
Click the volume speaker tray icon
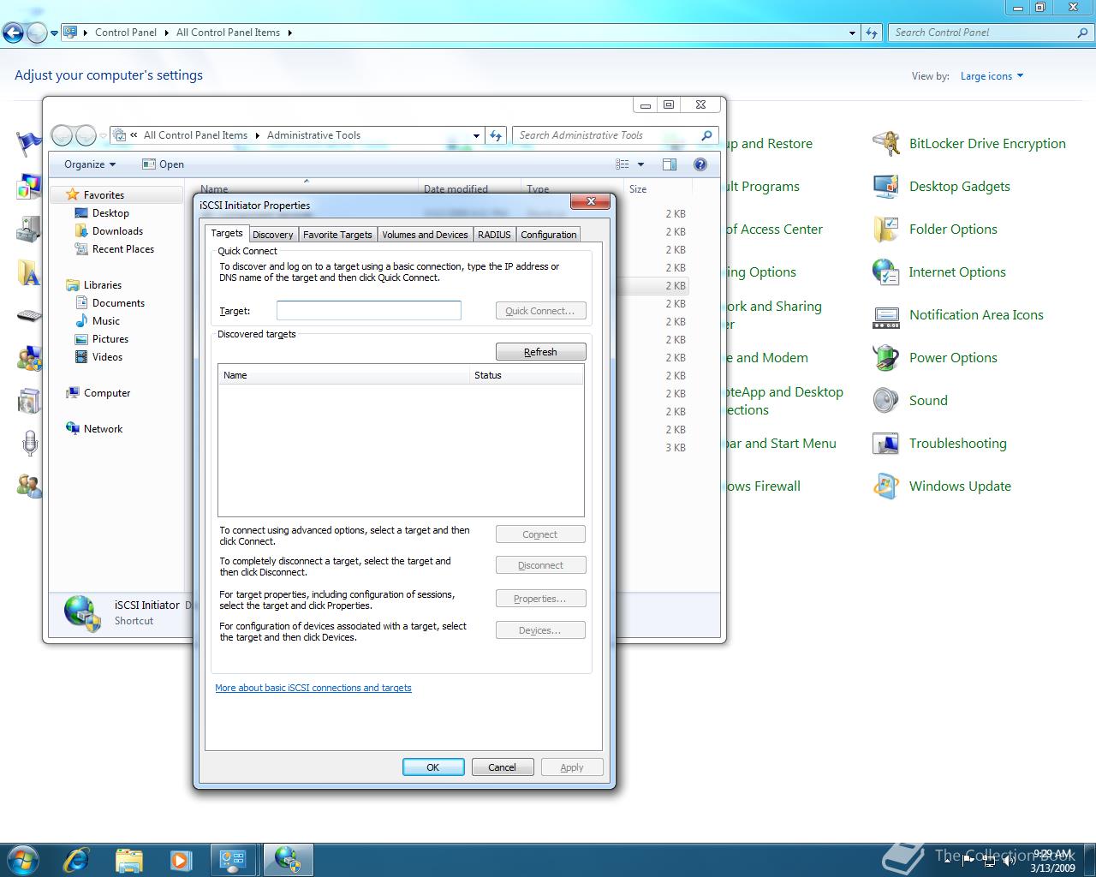click(1010, 859)
